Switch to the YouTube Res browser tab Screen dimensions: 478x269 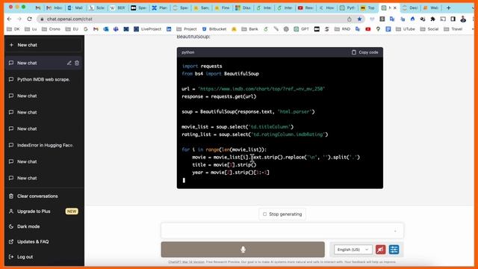tap(305, 7)
